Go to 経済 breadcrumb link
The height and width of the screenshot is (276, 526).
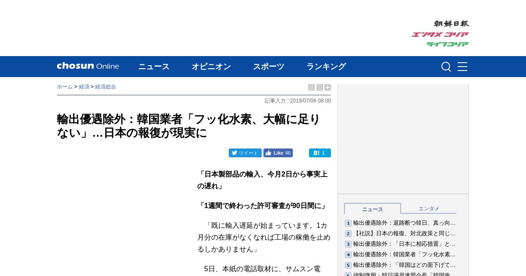pyautogui.click(x=84, y=87)
